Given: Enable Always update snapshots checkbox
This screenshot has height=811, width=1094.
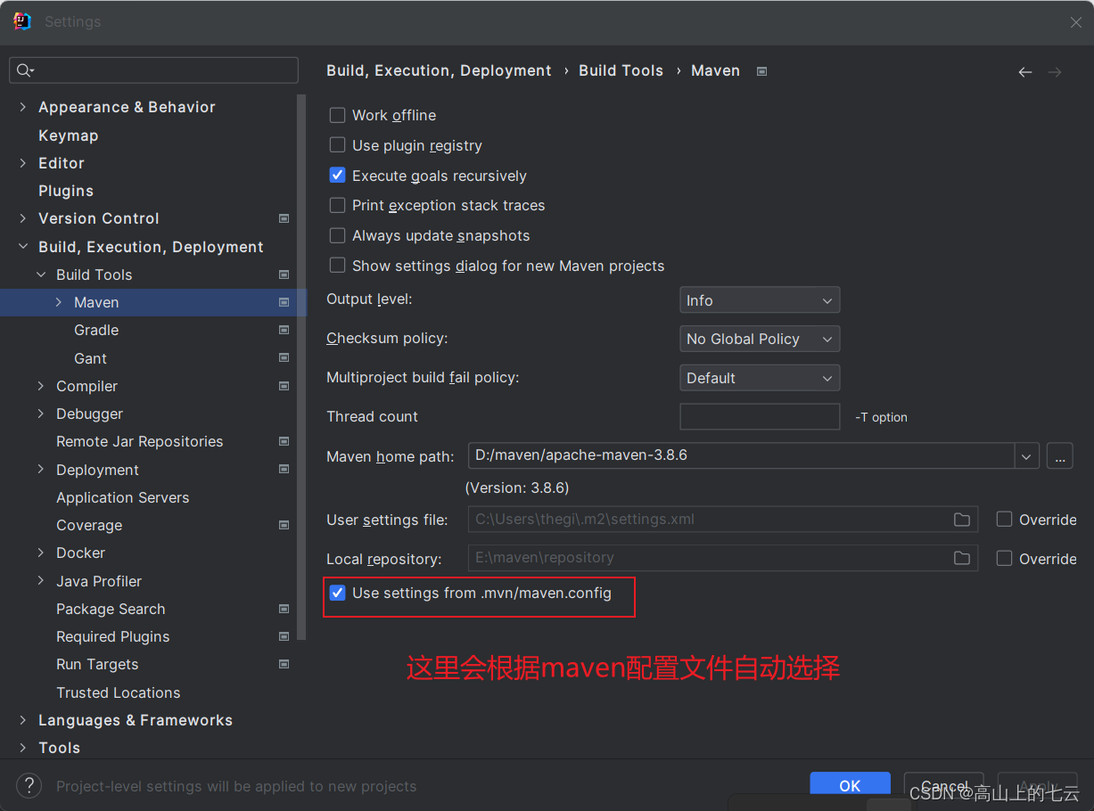Looking at the screenshot, I should 337,235.
